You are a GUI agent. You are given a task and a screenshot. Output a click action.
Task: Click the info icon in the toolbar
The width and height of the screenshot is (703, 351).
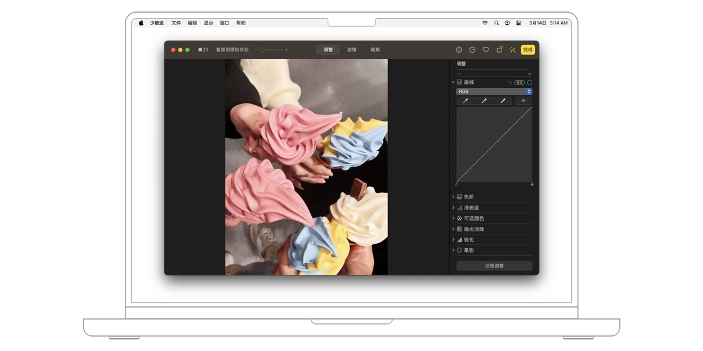459,50
